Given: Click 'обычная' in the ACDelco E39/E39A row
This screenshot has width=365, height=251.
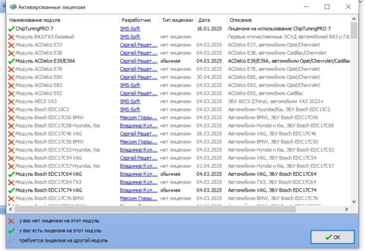Looking at the screenshot, I should coord(170,61).
